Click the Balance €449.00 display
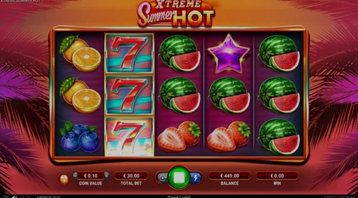This screenshot has width=358, height=198. click(230, 176)
